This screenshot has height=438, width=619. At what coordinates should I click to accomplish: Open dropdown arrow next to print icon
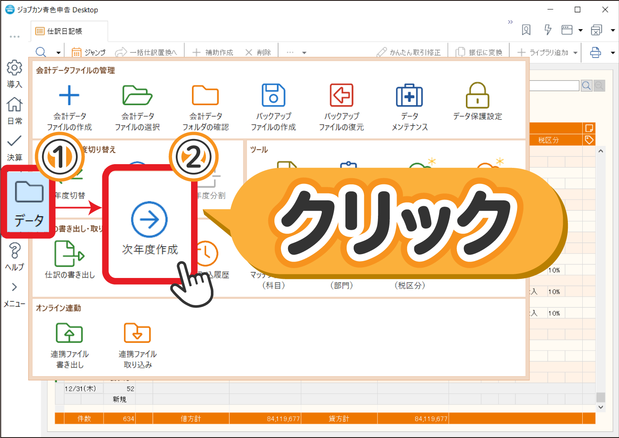tap(613, 53)
